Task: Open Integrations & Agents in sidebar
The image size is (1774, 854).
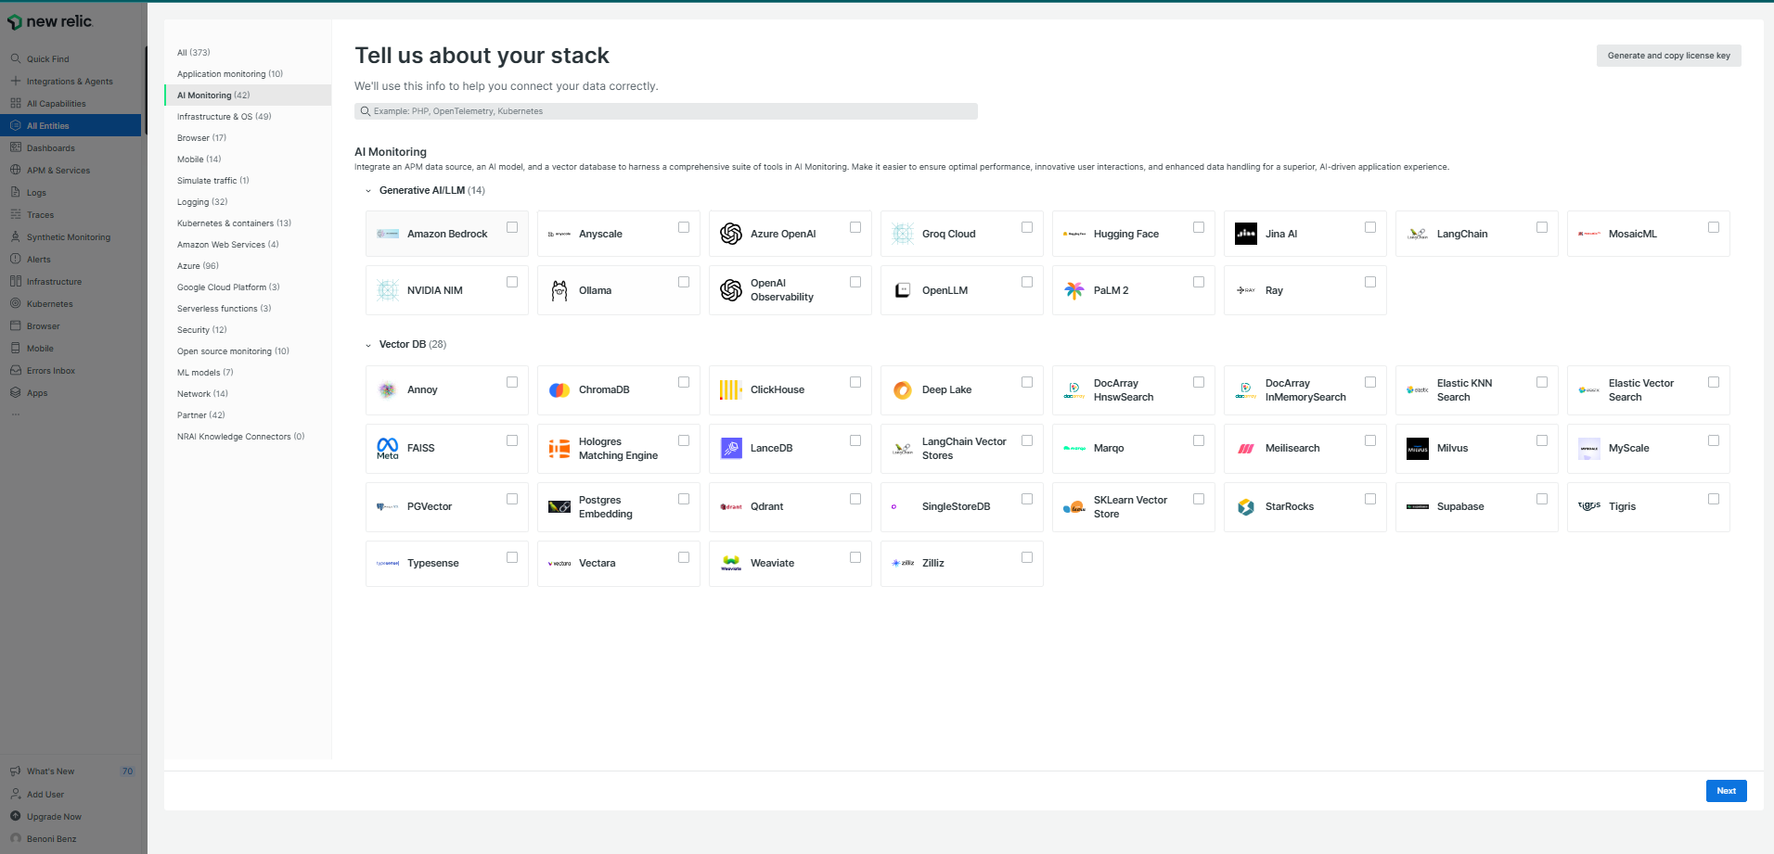Action: point(71,82)
